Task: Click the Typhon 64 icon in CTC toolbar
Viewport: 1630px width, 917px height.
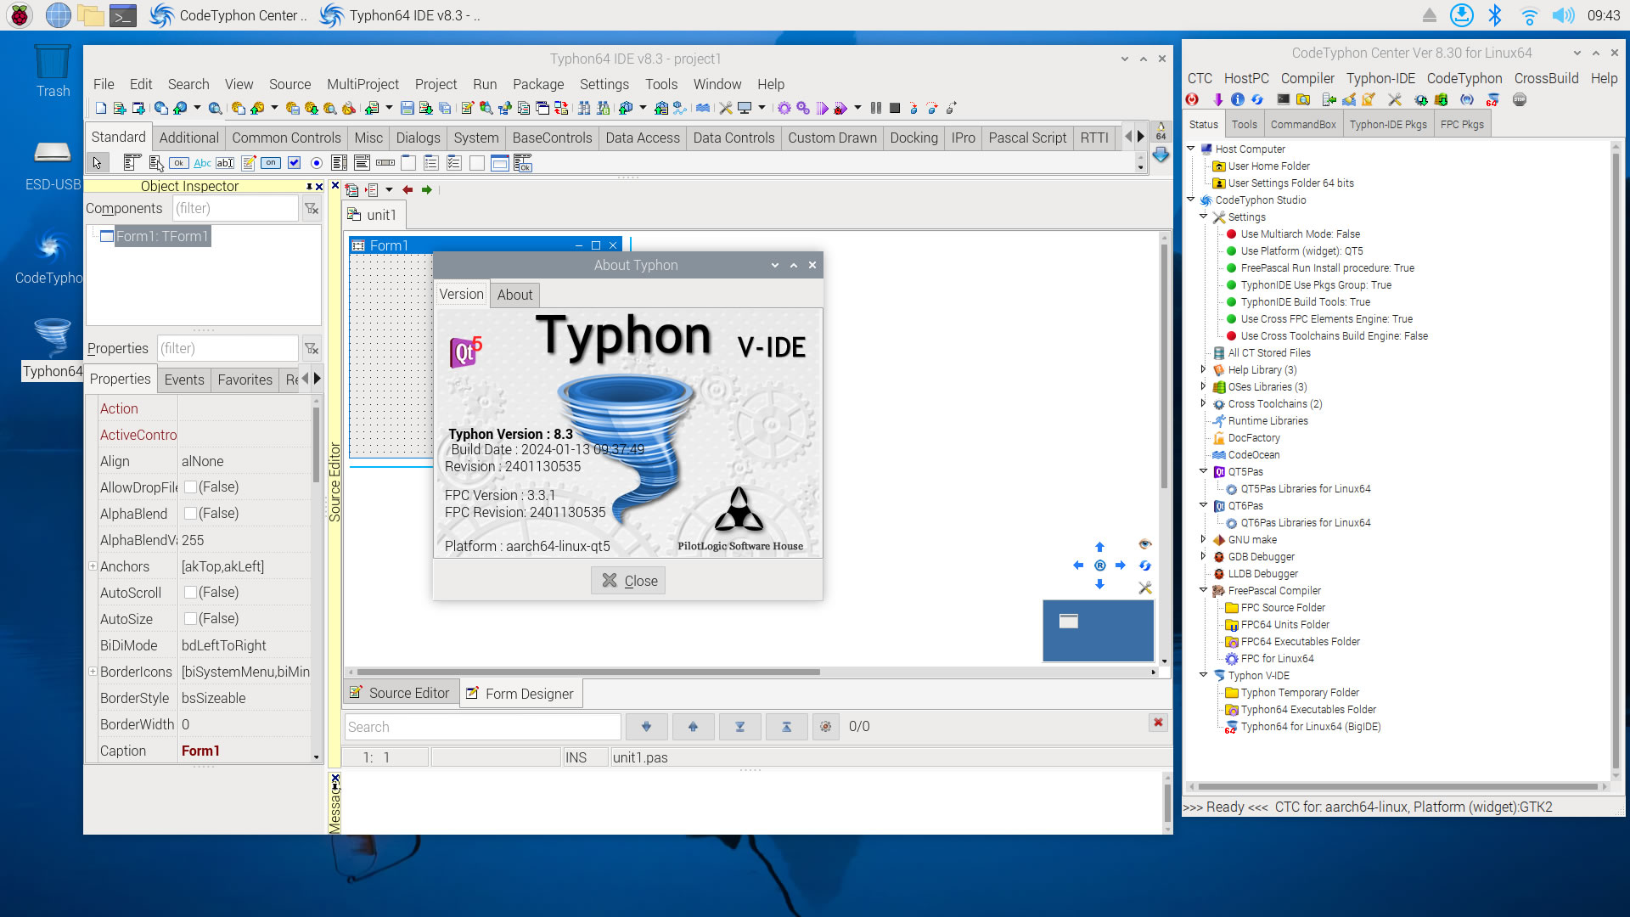Action: point(1492,99)
